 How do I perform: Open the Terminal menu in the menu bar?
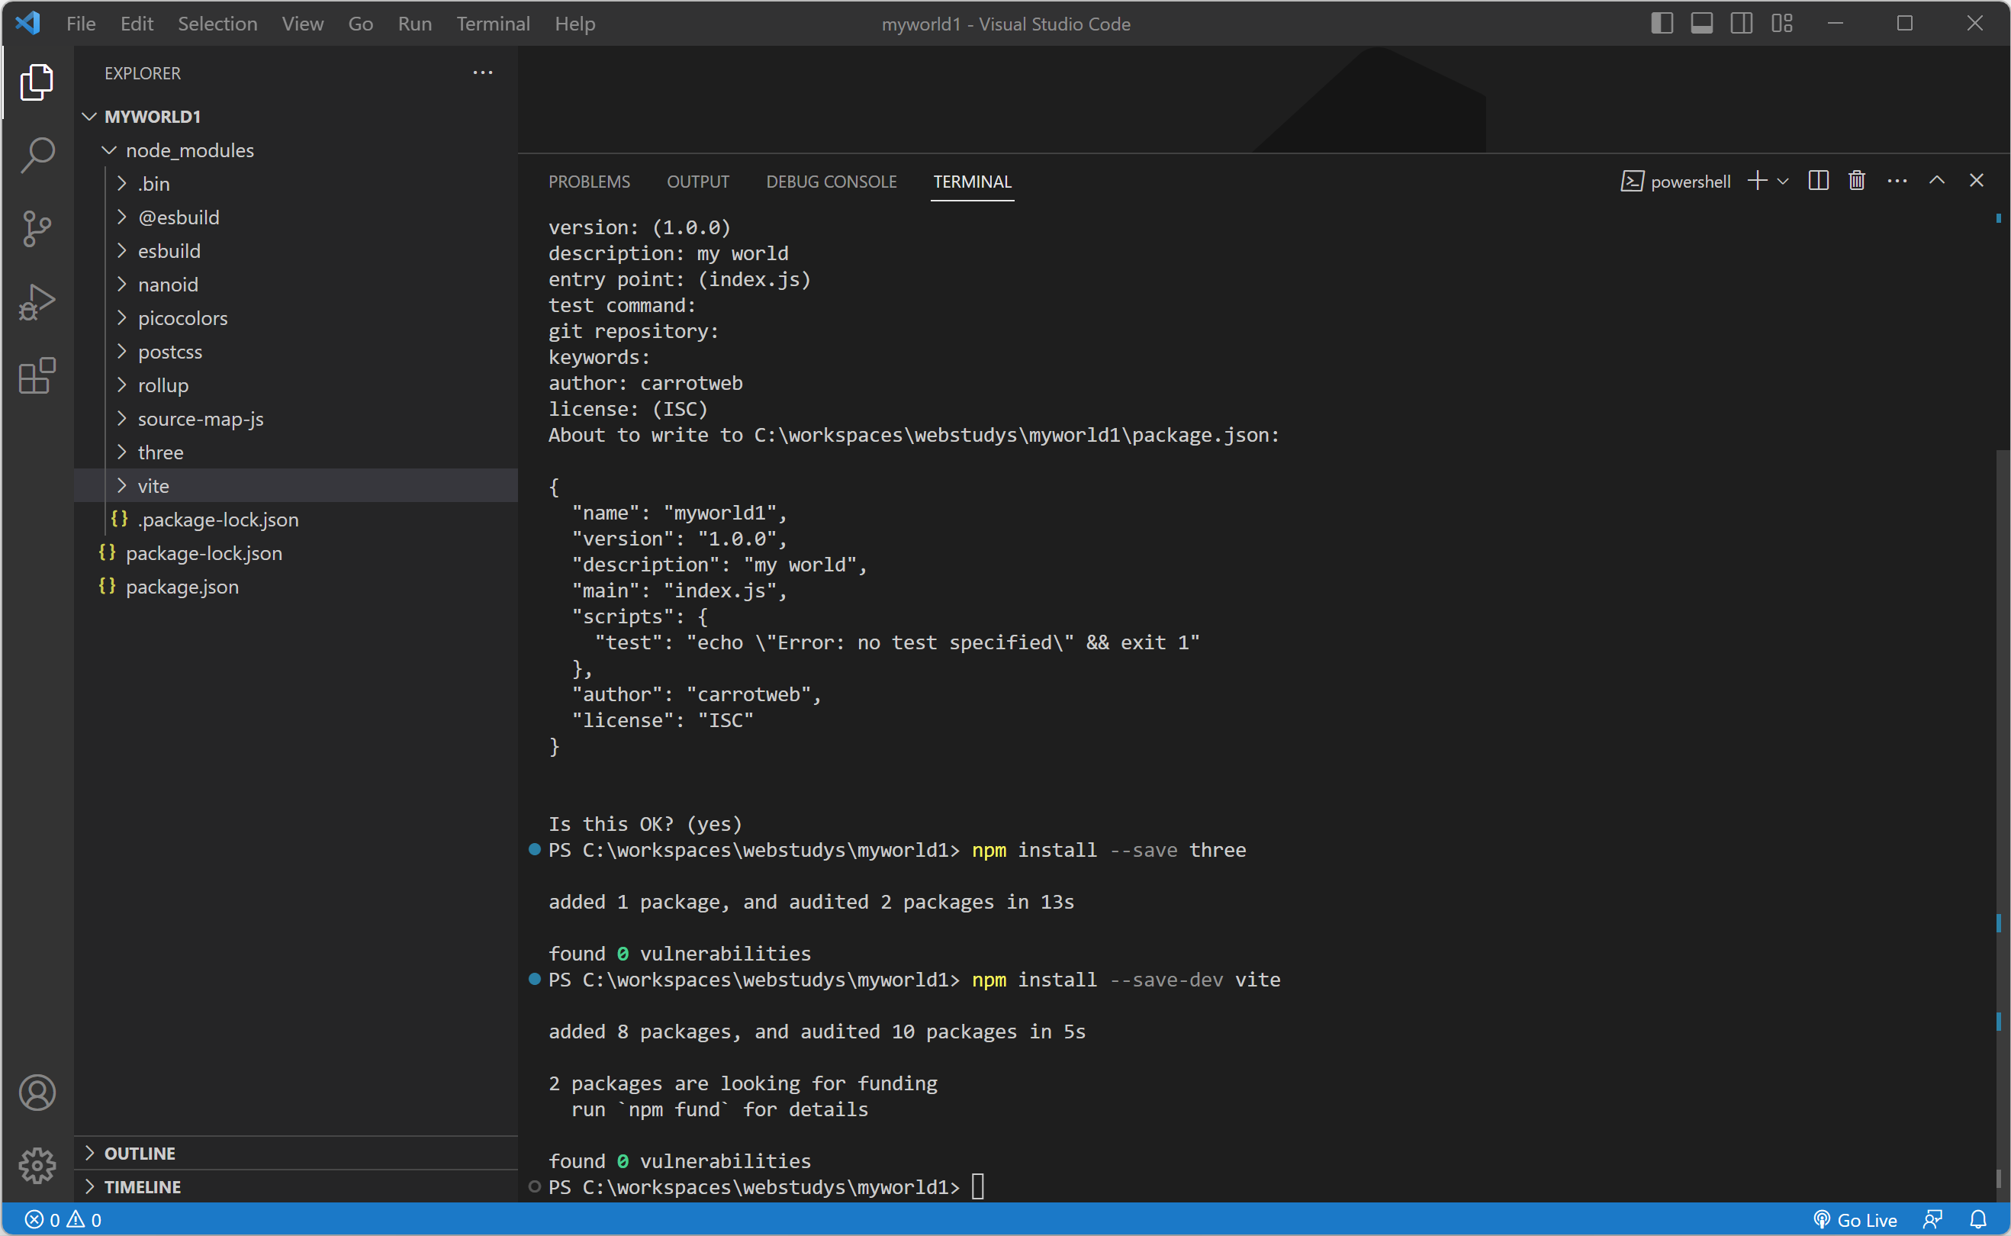click(x=493, y=24)
